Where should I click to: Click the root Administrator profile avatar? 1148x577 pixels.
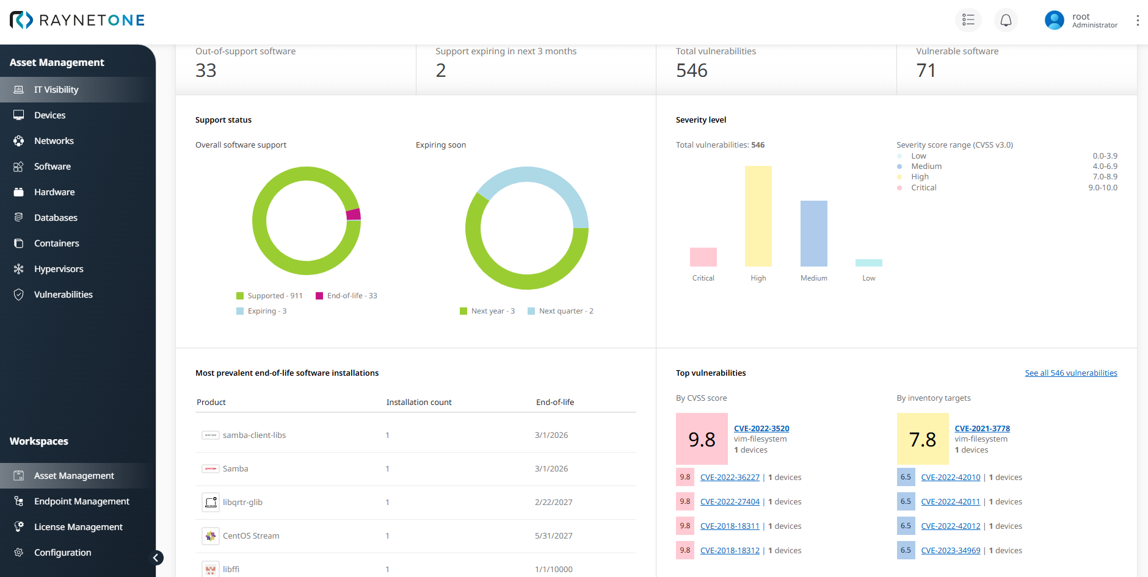[x=1055, y=20]
